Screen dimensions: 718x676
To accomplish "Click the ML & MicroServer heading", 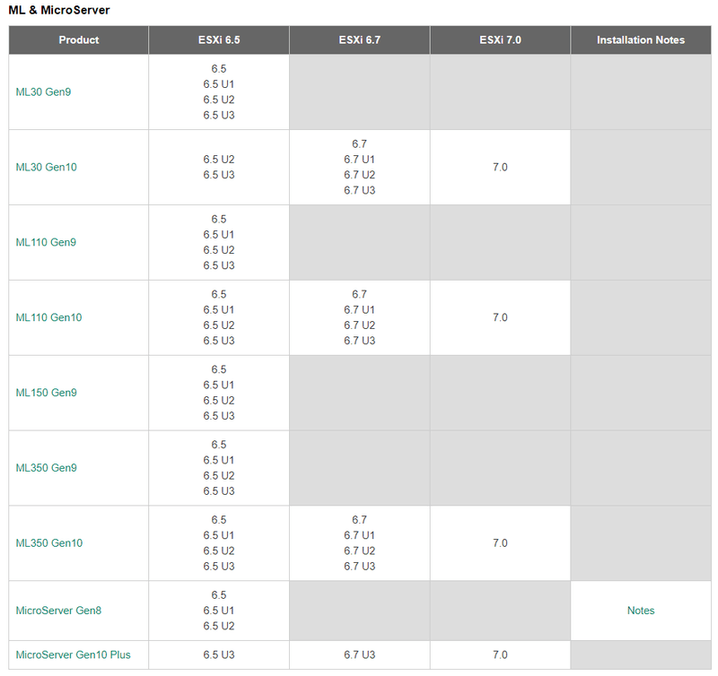I will (59, 10).
